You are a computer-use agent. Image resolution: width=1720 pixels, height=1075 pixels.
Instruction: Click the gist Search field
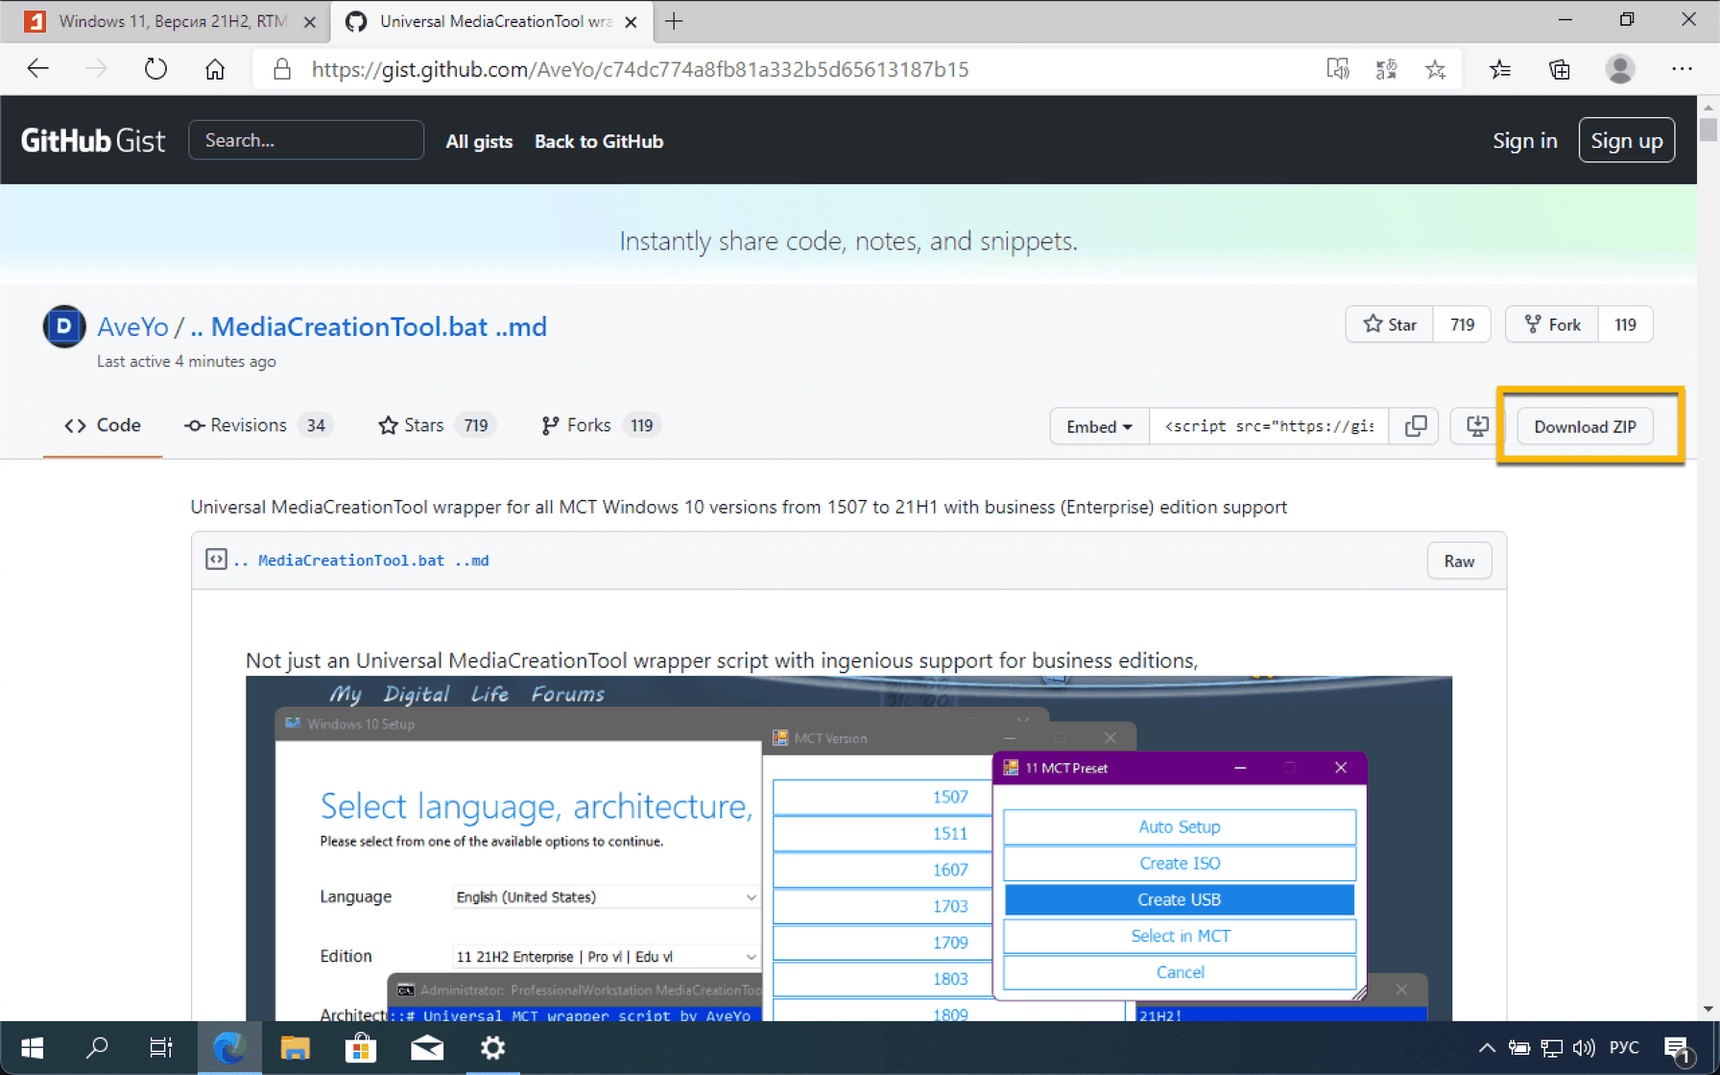pos(306,140)
